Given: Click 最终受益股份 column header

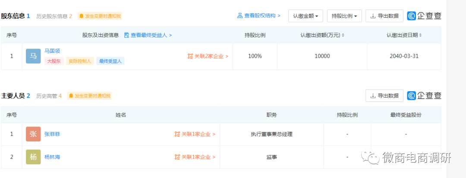Looking at the screenshot, I should click(406, 115).
